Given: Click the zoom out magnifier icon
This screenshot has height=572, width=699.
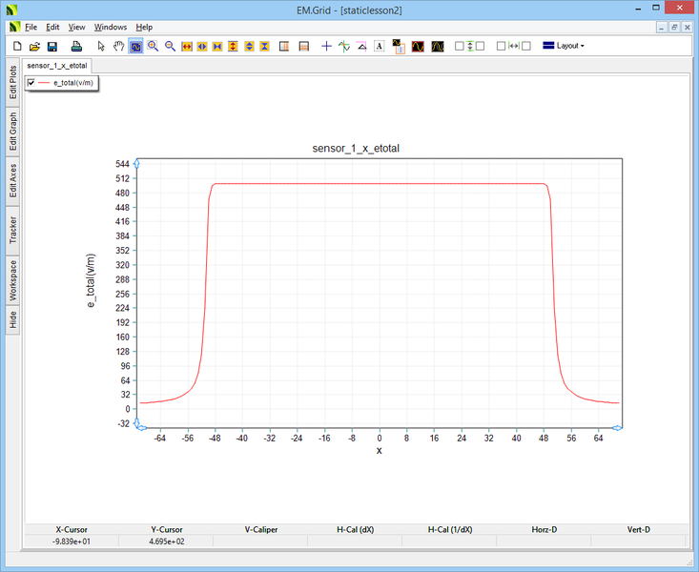Looking at the screenshot, I should [x=170, y=46].
